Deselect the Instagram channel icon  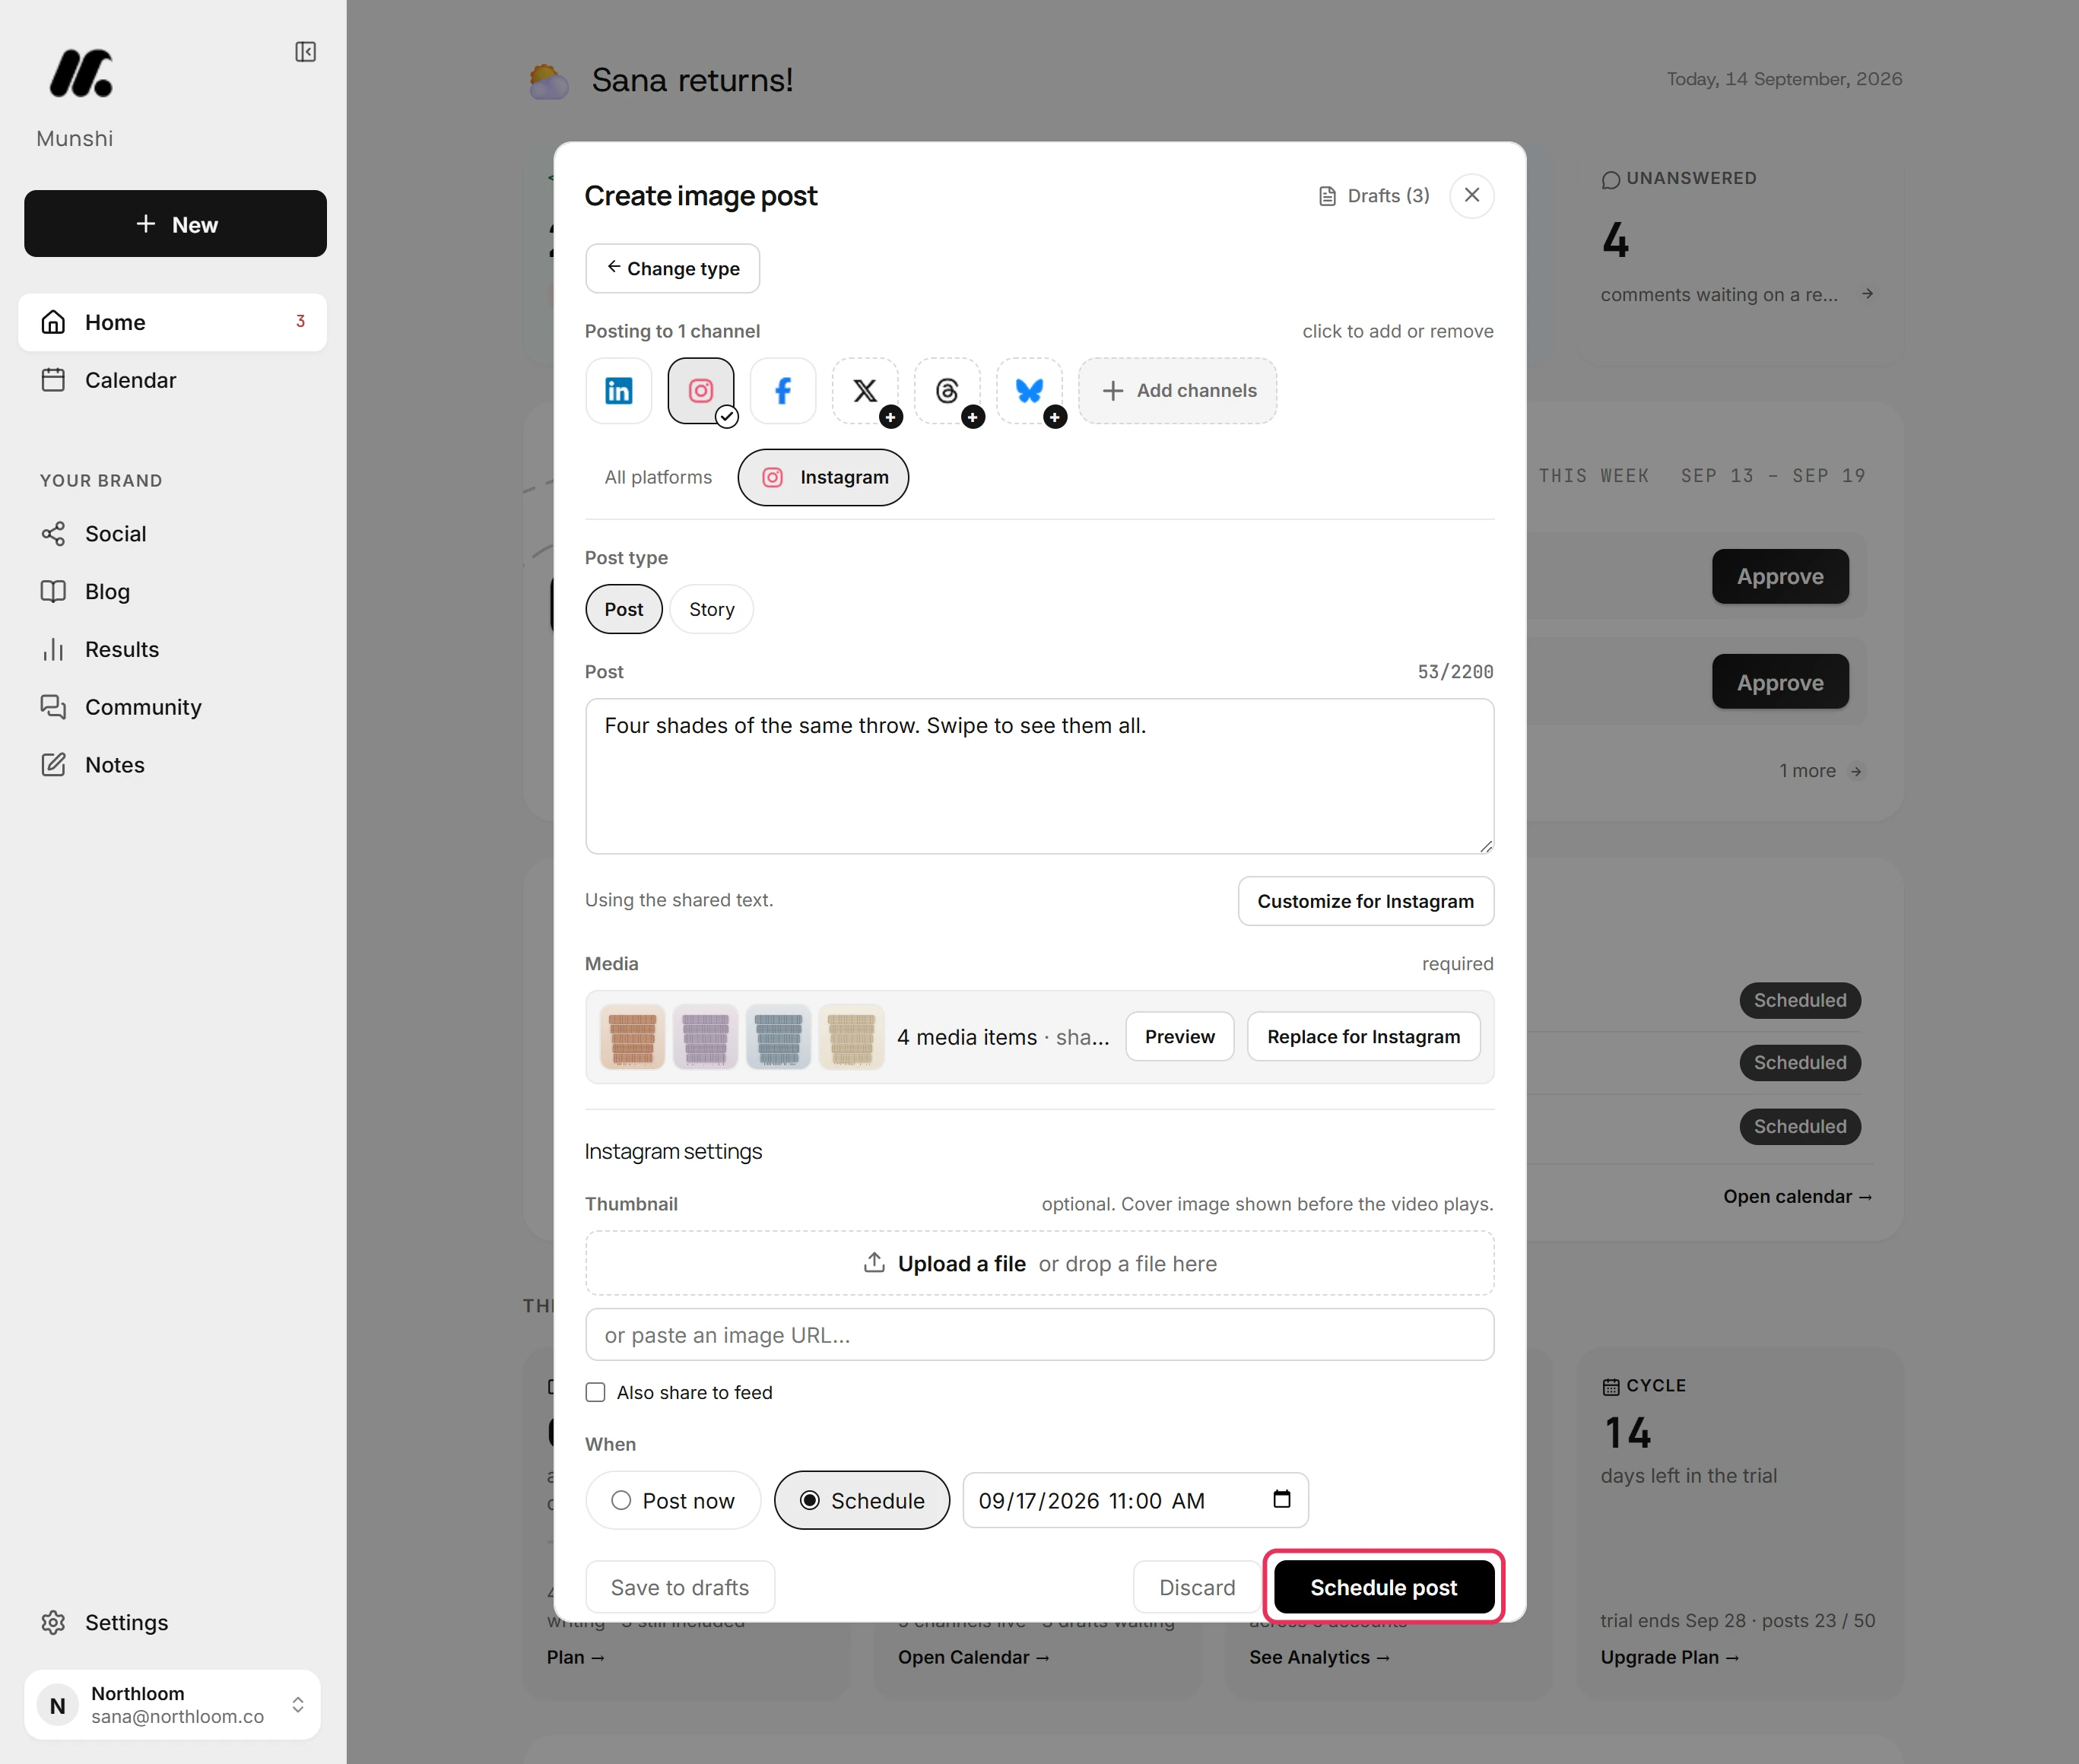(701, 391)
